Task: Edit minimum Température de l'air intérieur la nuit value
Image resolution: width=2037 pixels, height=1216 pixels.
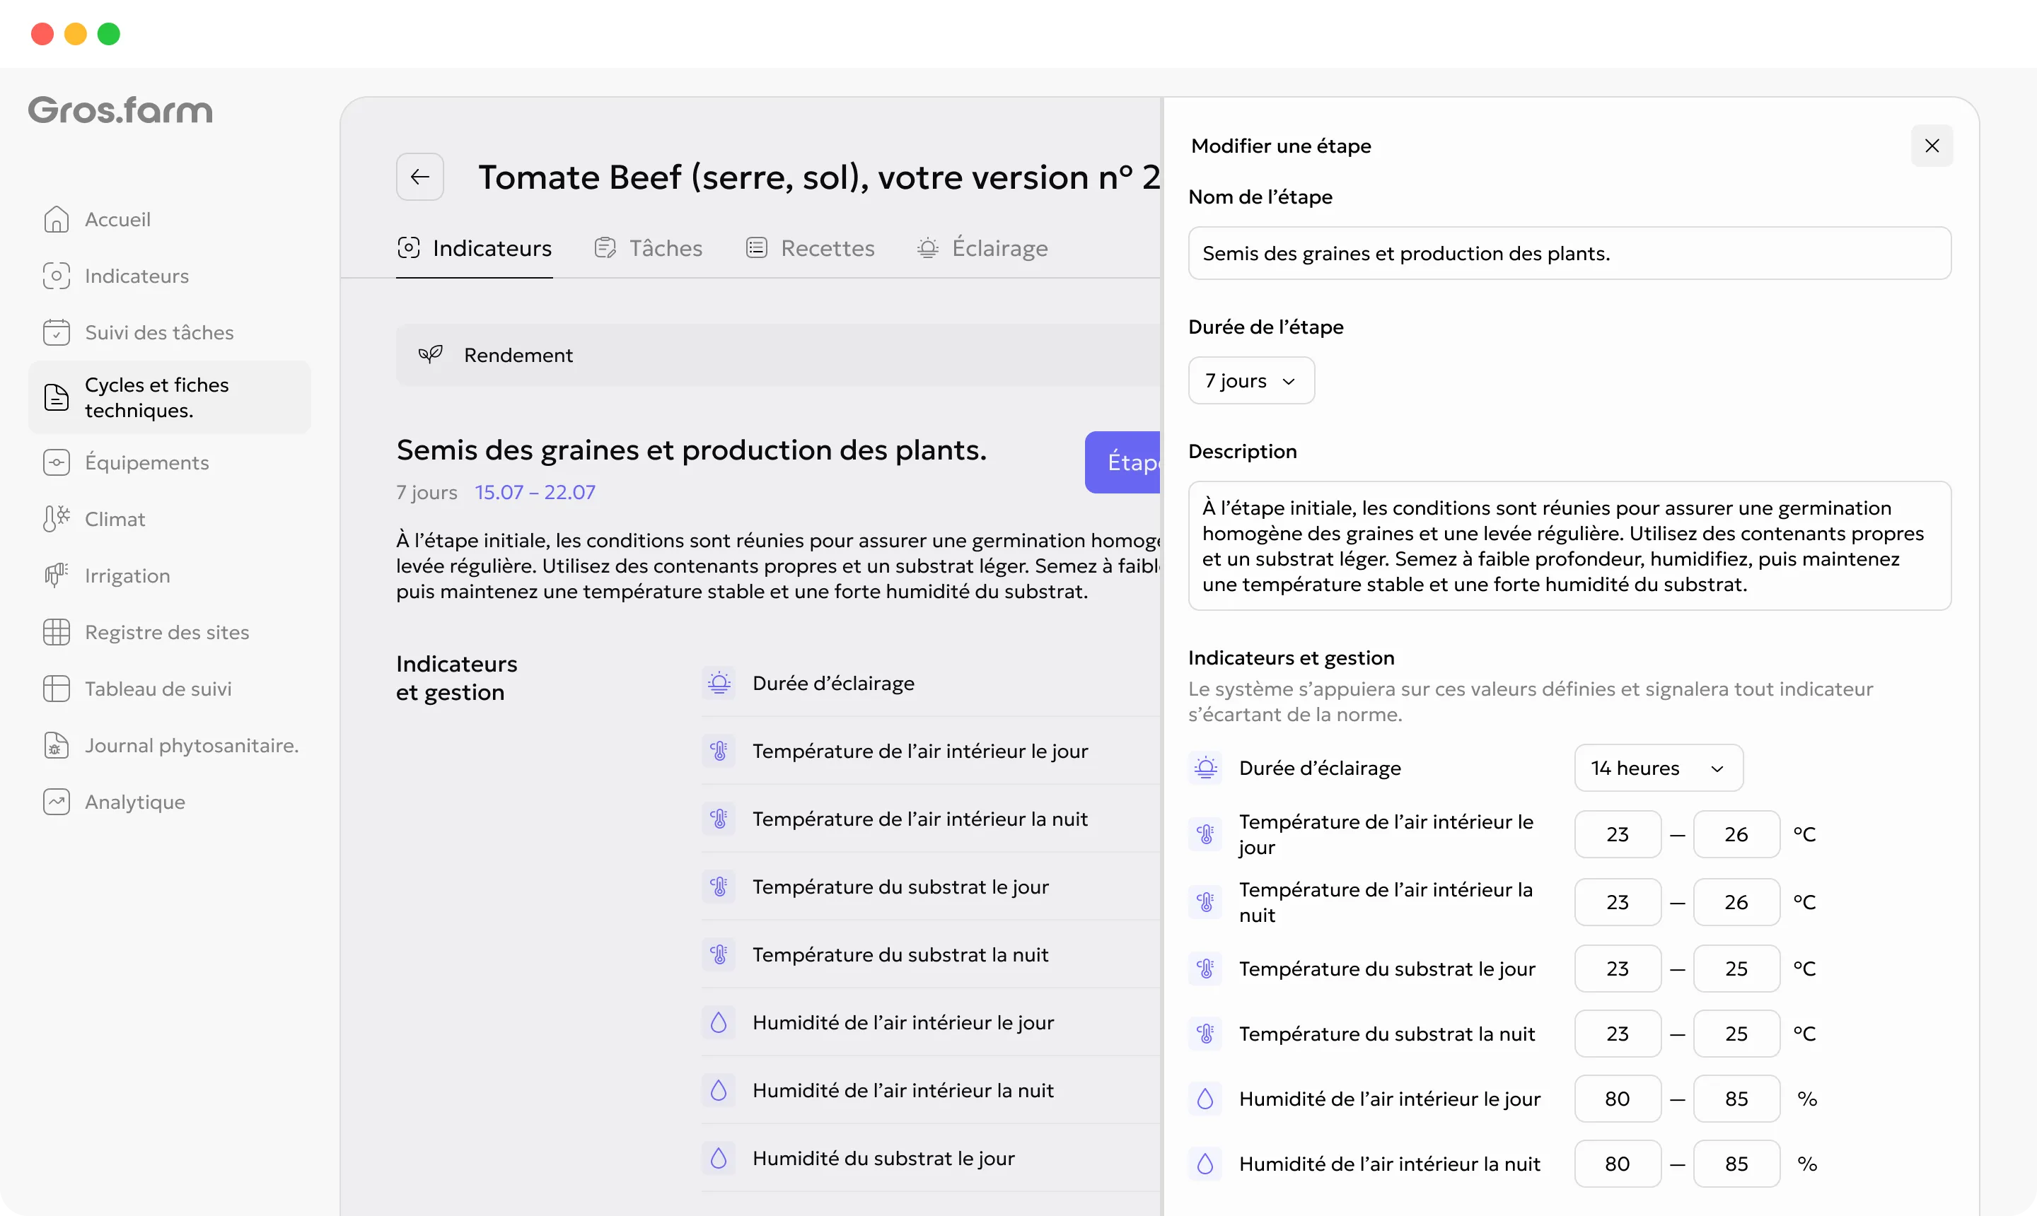Action: 1618,903
